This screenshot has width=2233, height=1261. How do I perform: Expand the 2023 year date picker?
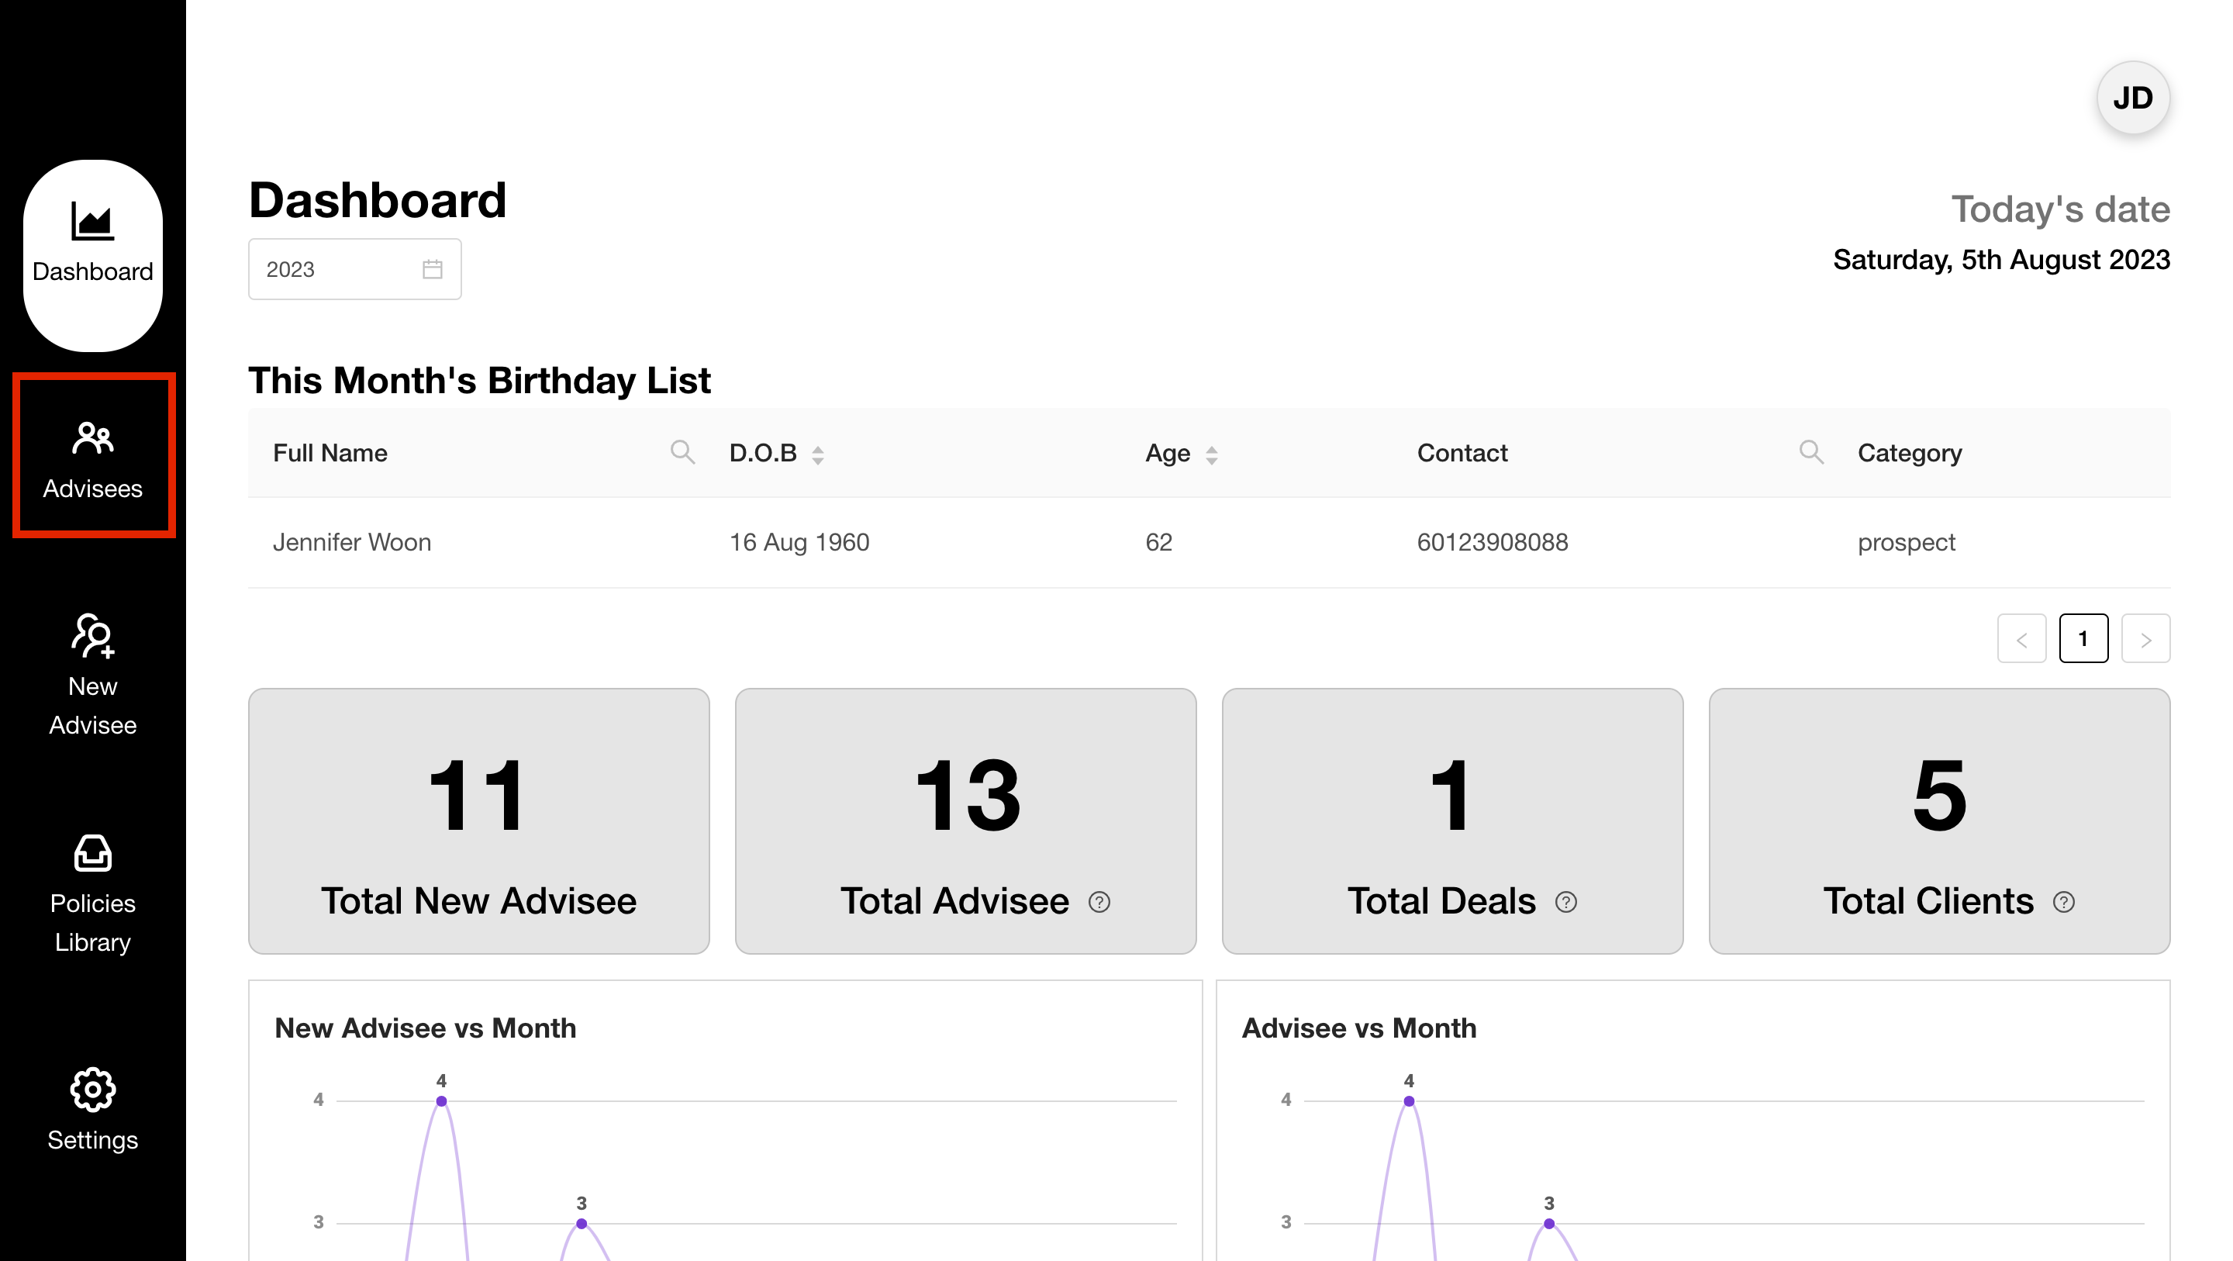coord(354,268)
